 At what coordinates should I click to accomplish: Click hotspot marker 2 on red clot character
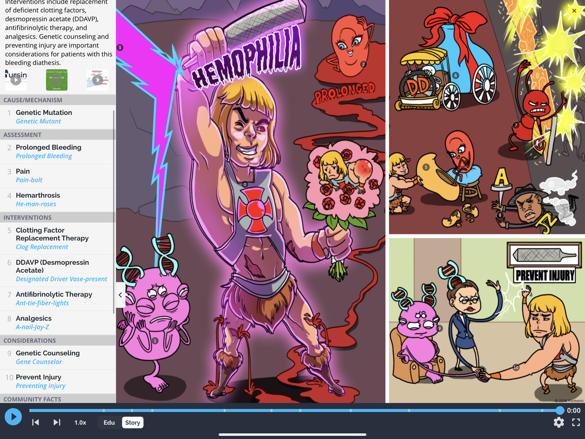tap(363, 64)
